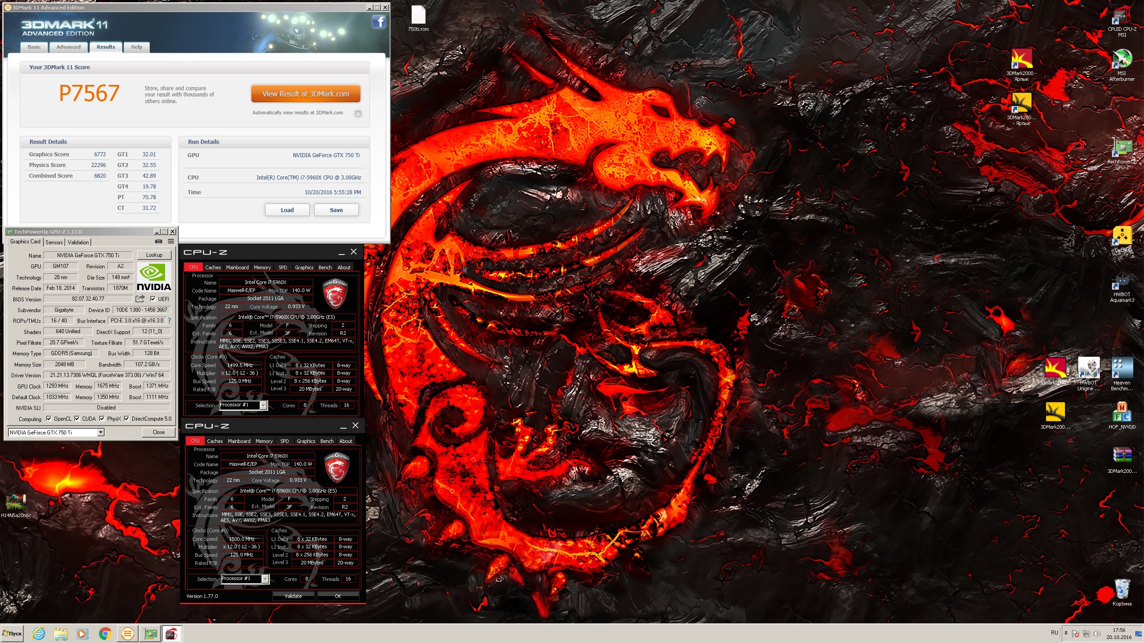Image resolution: width=1144 pixels, height=643 pixels.
Task: Select the Catzilla desktop icon
Action: click(x=1122, y=240)
